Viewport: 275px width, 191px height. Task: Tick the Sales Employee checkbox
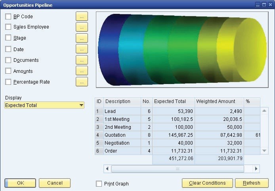[8, 27]
